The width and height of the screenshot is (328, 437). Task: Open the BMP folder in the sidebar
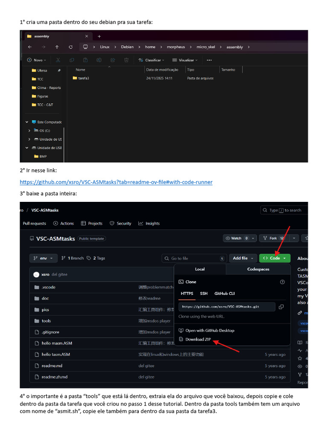coord(40,156)
